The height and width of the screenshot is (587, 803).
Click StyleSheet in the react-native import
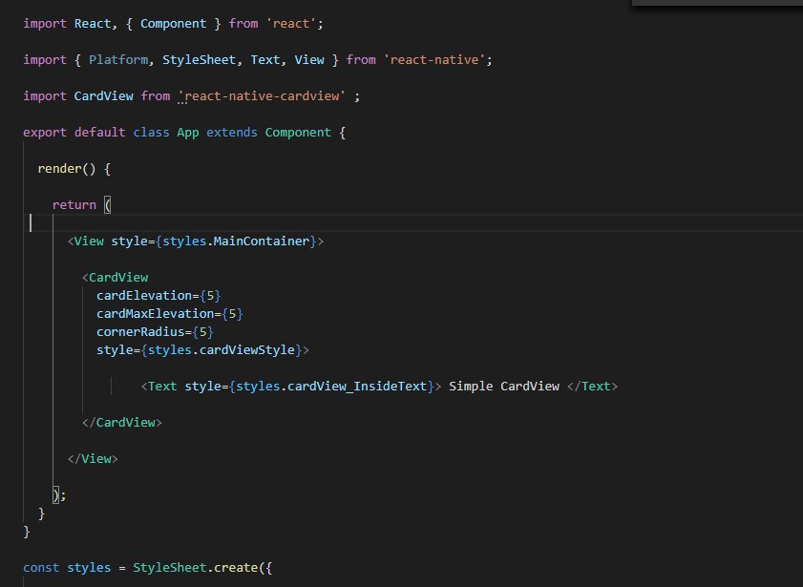point(199,60)
